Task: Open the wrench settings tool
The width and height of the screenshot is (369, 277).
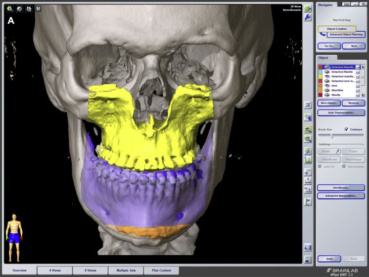Action: pyautogui.click(x=308, y=17)
